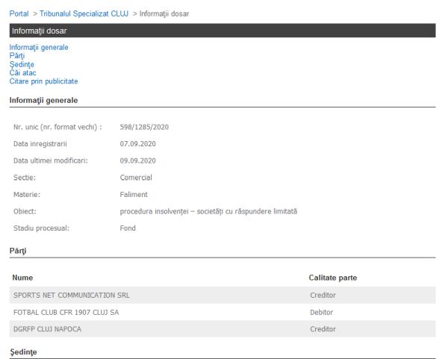Click the procedura insolvenței object text
448x359 pixels.
[x=208, y=211]
